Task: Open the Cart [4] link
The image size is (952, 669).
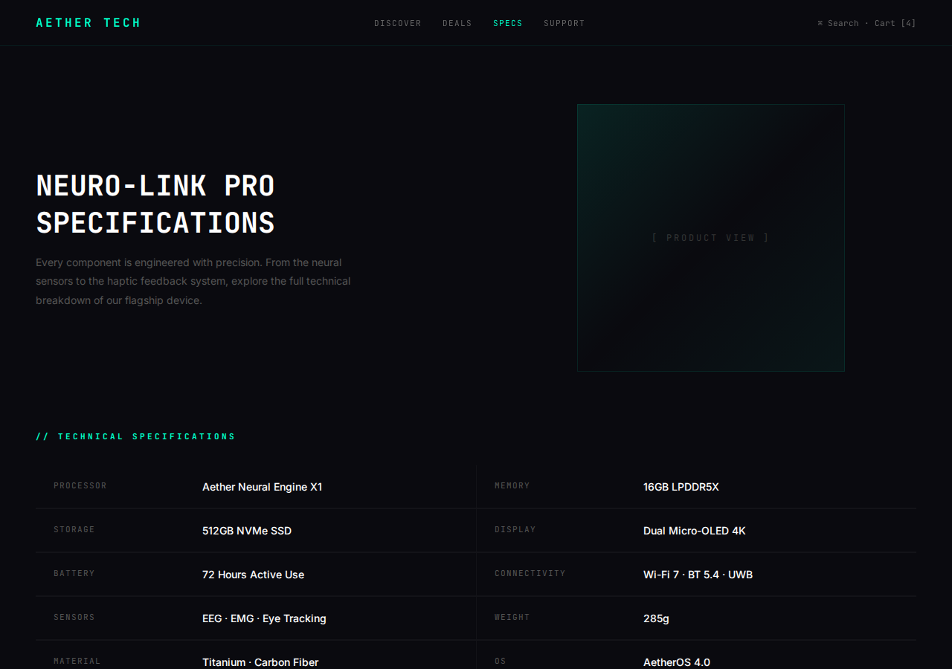Action: pos(895,23)
